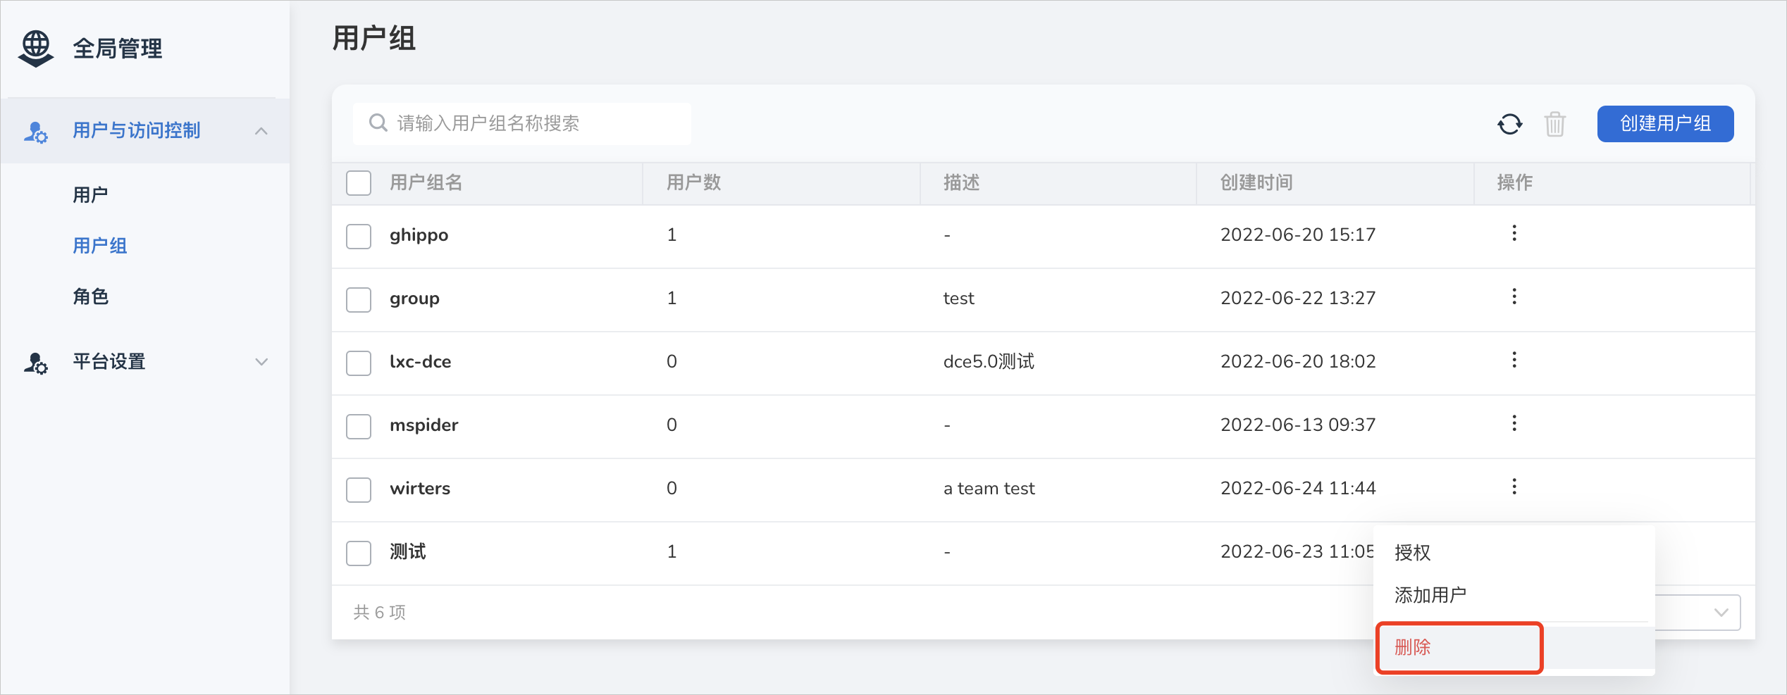The width and height of the screenshot is (1787, 695).
Task: Click the 操作 column header
Action: point(1515,183)
